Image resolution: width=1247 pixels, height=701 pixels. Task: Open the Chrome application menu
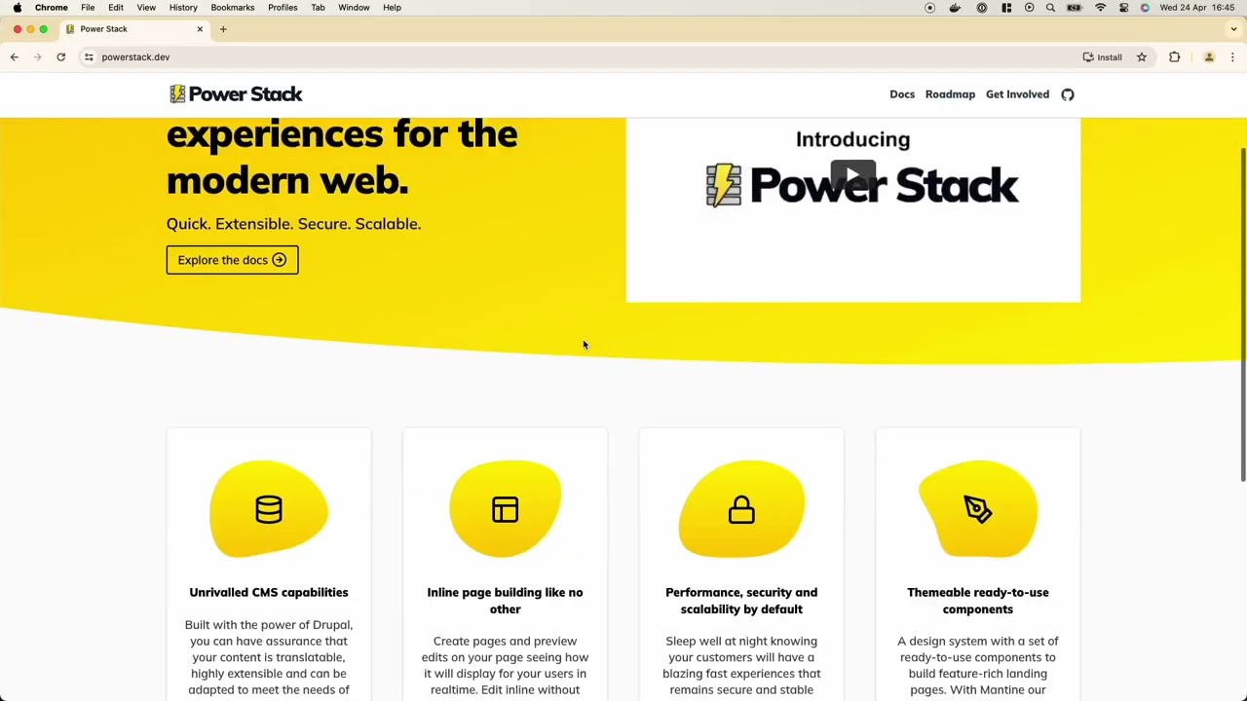[x=52, y=8]
